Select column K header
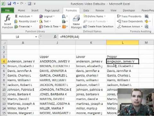Viewport: 154px width, 116px height. click(x=91, y=43)
